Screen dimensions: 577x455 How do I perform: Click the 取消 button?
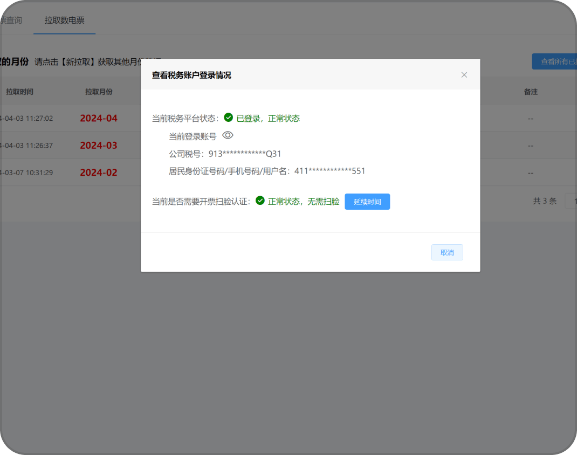pos(447,252)
